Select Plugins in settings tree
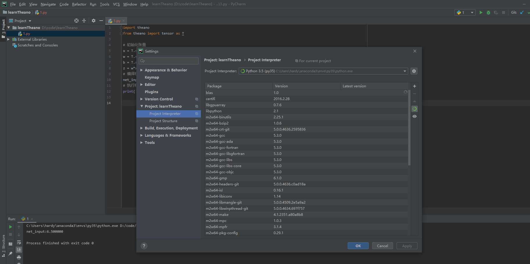The image size is (530, 264). [151, 92]
